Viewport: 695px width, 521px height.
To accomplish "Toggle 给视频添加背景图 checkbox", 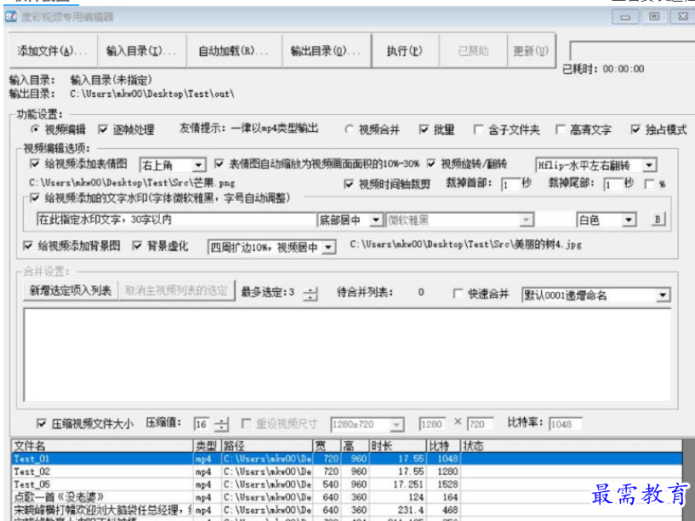I will [28, 246].
